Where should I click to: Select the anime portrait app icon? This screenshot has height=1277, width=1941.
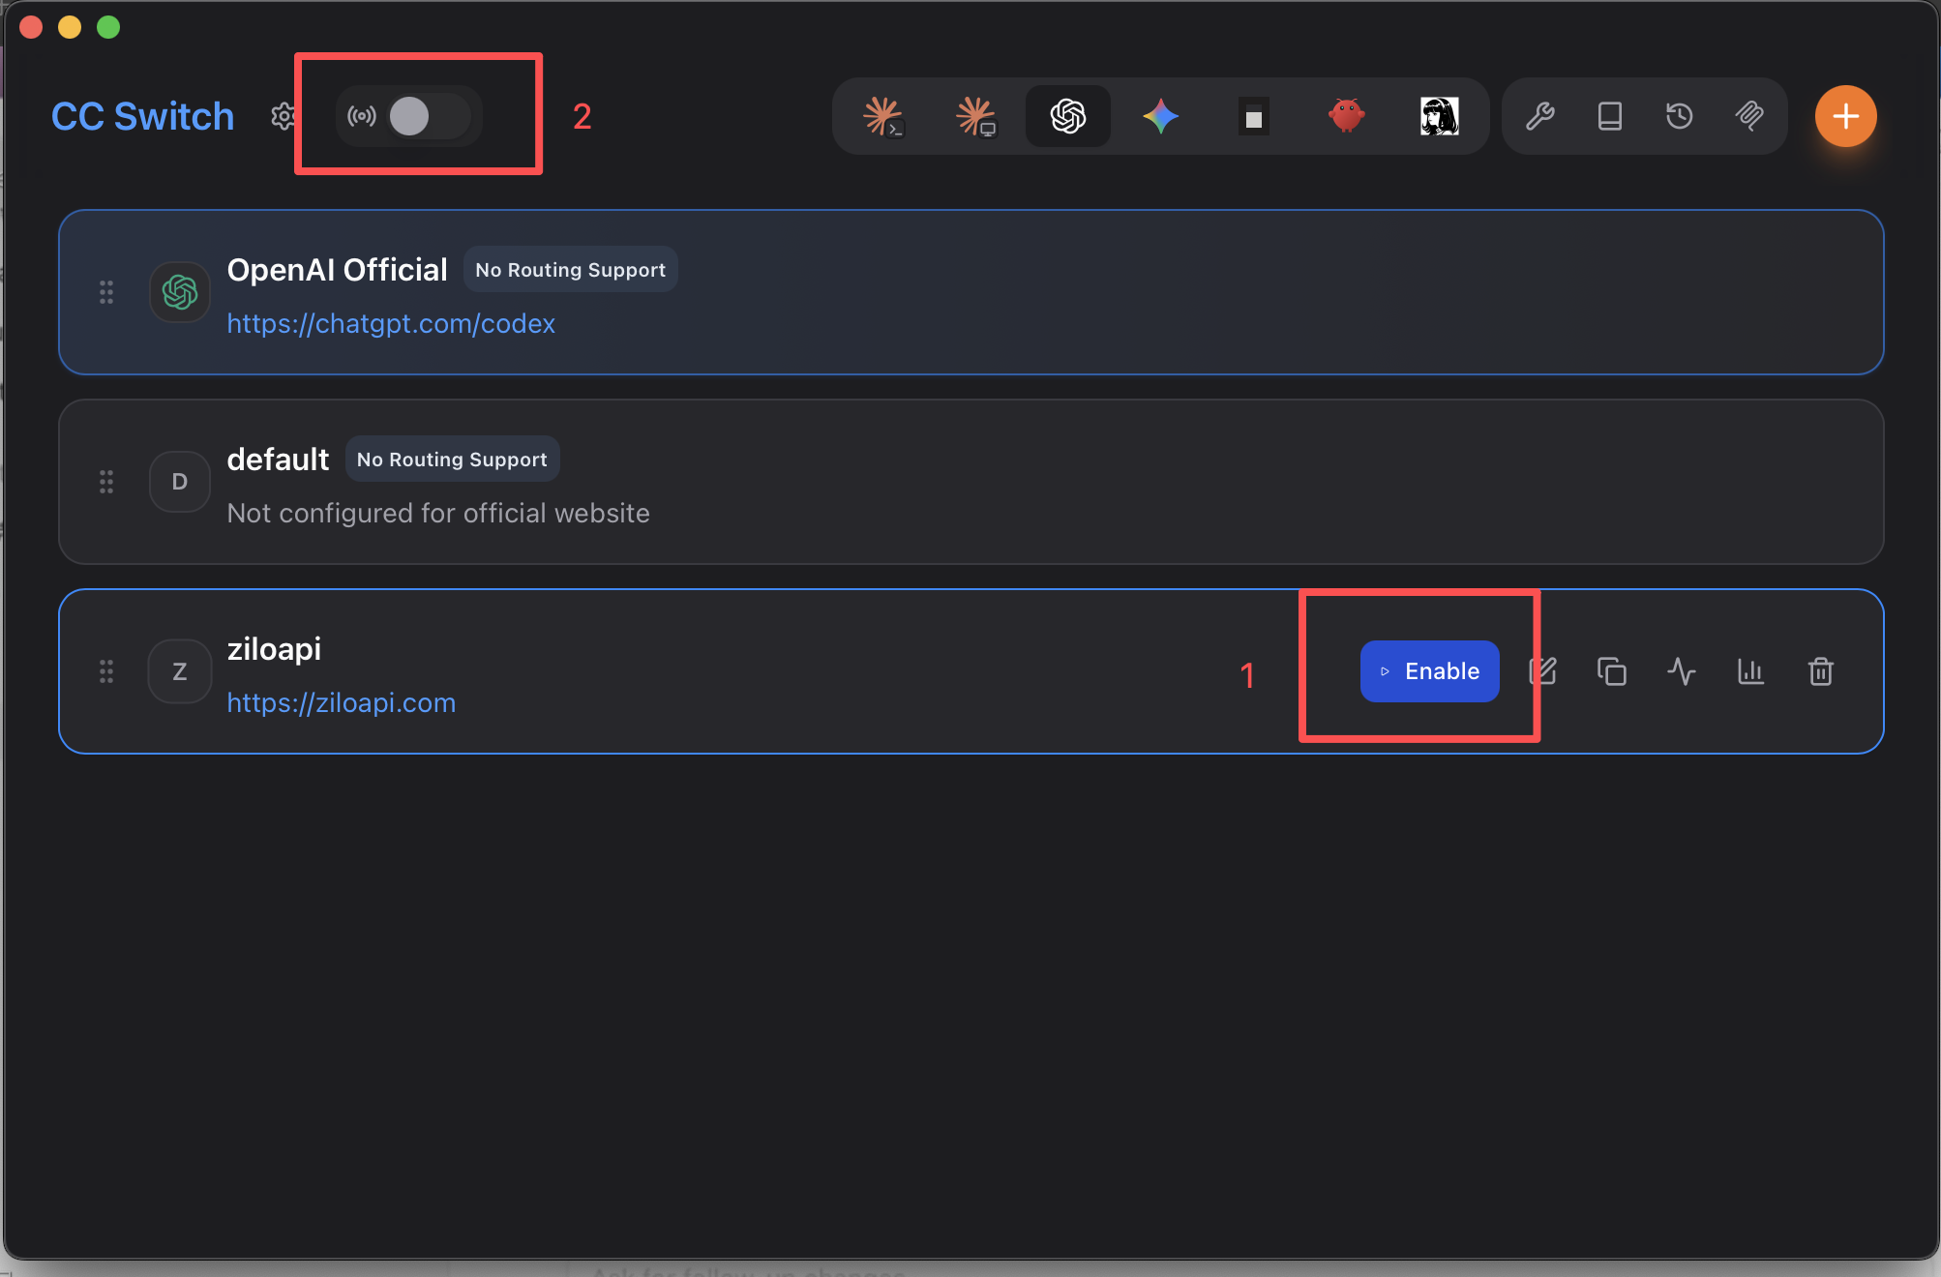[x=1439, y=116]
